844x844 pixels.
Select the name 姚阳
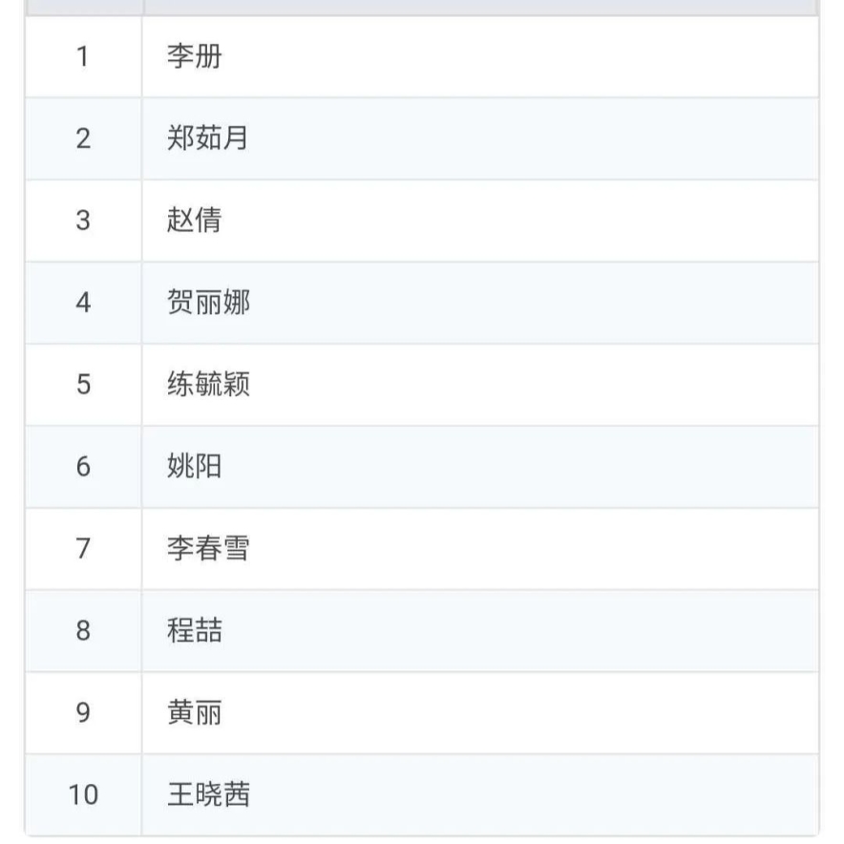coord(195,467)
